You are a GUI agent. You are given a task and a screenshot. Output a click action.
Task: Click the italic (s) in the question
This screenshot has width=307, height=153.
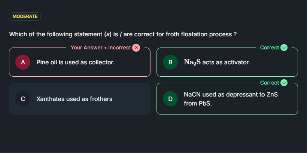107,34
